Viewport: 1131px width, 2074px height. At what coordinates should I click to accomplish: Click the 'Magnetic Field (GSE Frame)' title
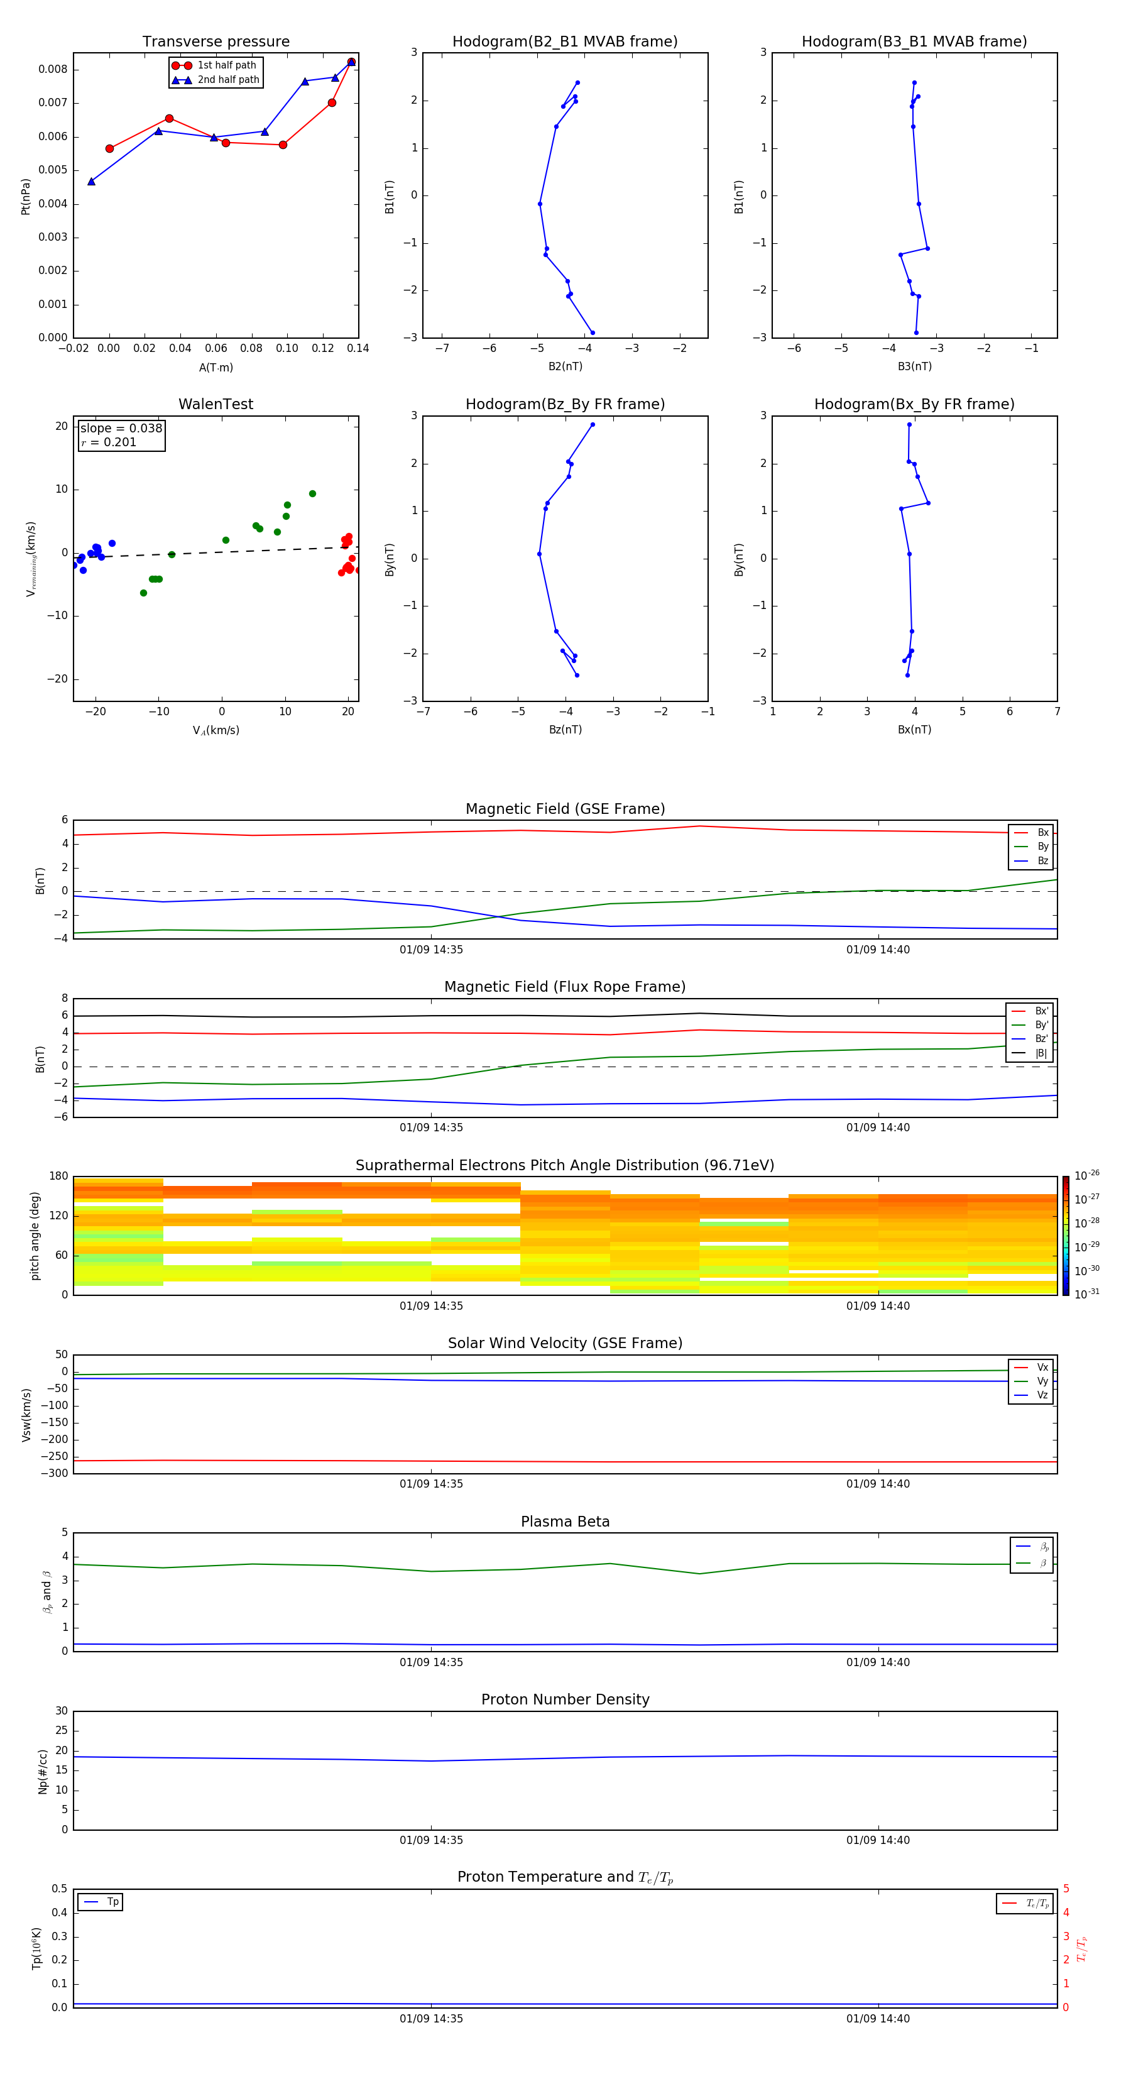(x=565, y=808)
